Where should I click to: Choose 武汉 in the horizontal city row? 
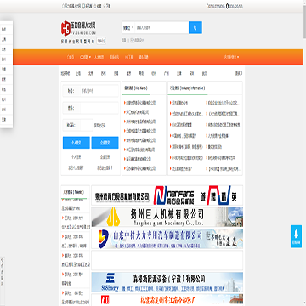[204, 74]
